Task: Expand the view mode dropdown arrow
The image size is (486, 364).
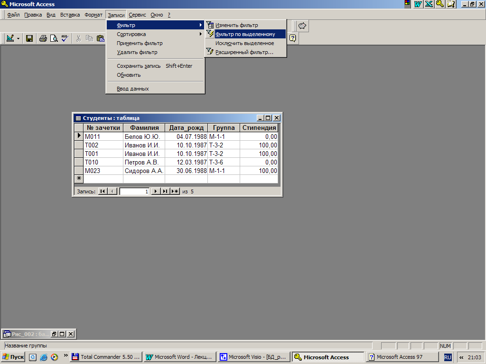Action: (18, 39)
